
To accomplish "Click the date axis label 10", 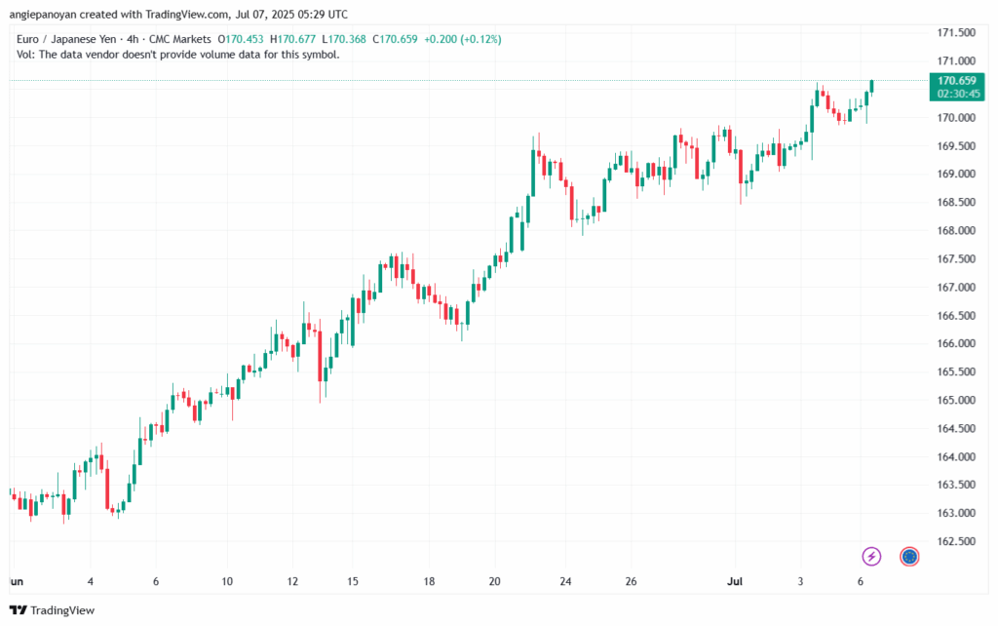I will pos(227,581).
